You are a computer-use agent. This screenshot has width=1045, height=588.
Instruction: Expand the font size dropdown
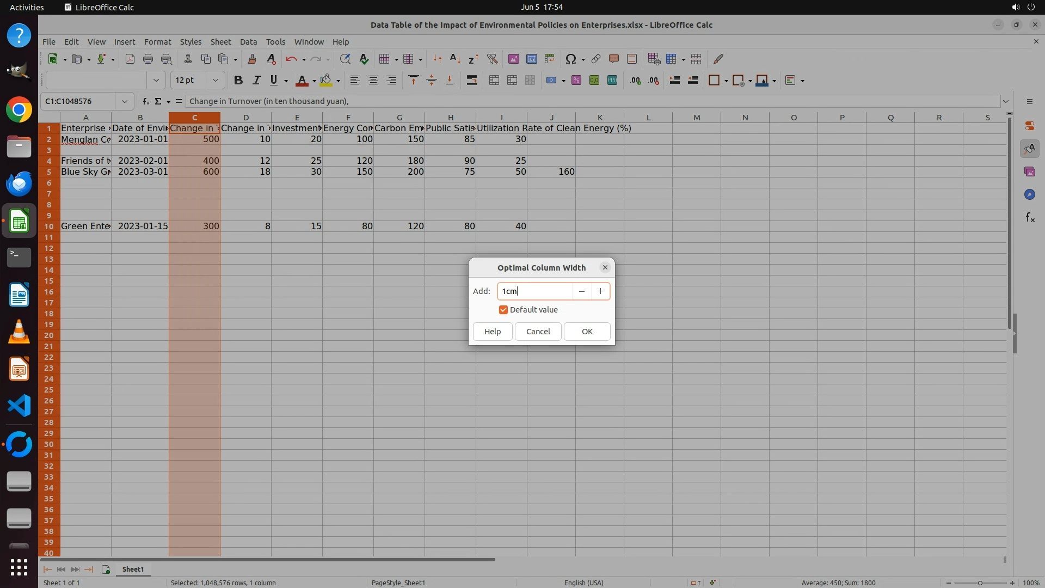point(216,81)
